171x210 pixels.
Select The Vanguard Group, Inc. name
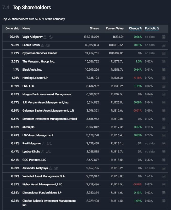(38, 61)
